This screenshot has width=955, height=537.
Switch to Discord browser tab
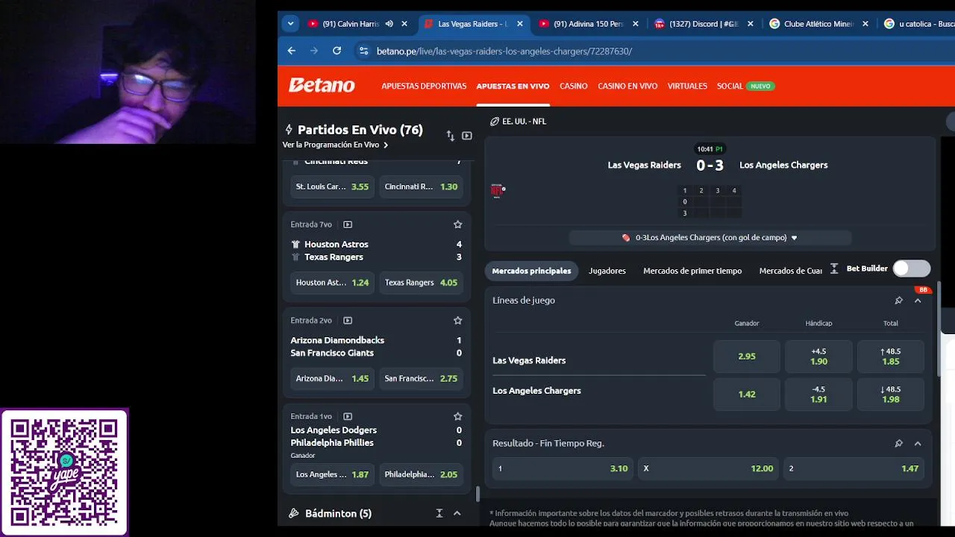[704, 24]
